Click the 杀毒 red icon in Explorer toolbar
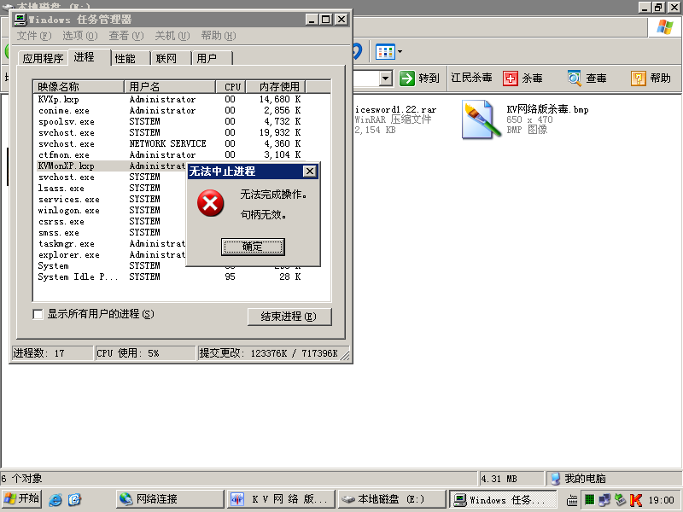 pos(510,79)
